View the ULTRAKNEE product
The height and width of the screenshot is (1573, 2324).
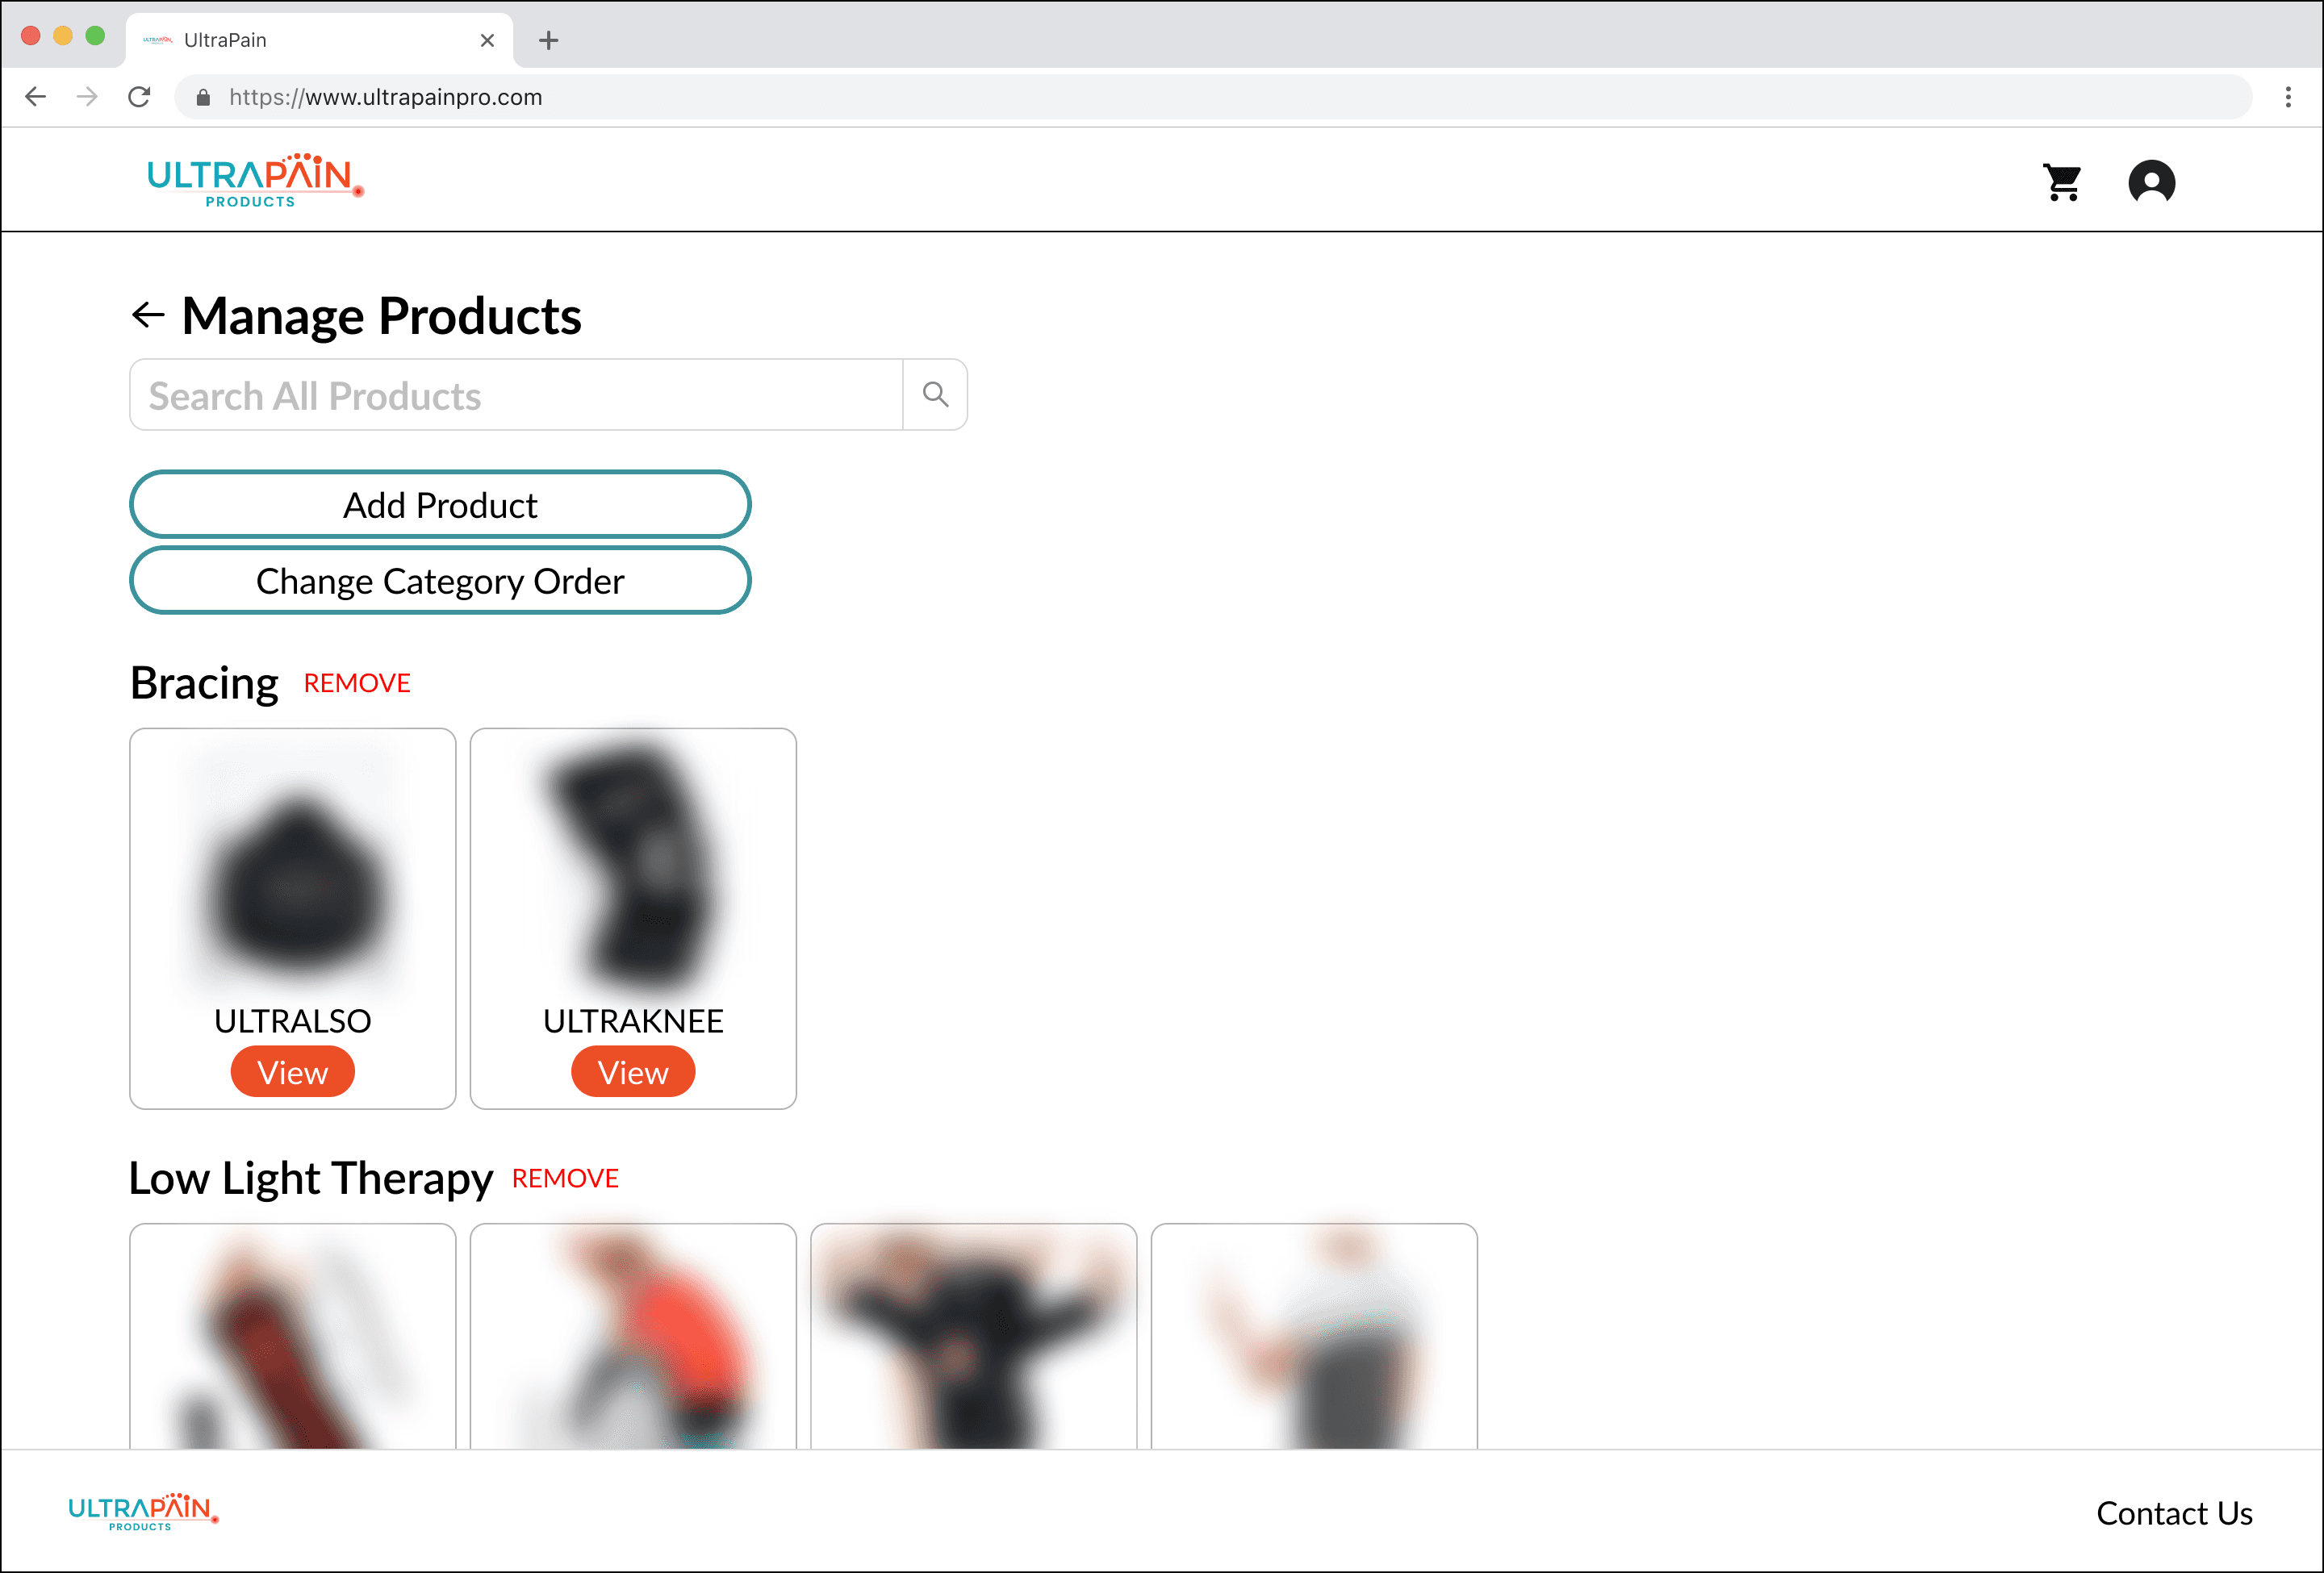pyautogui.click(x=633, y=1071)
